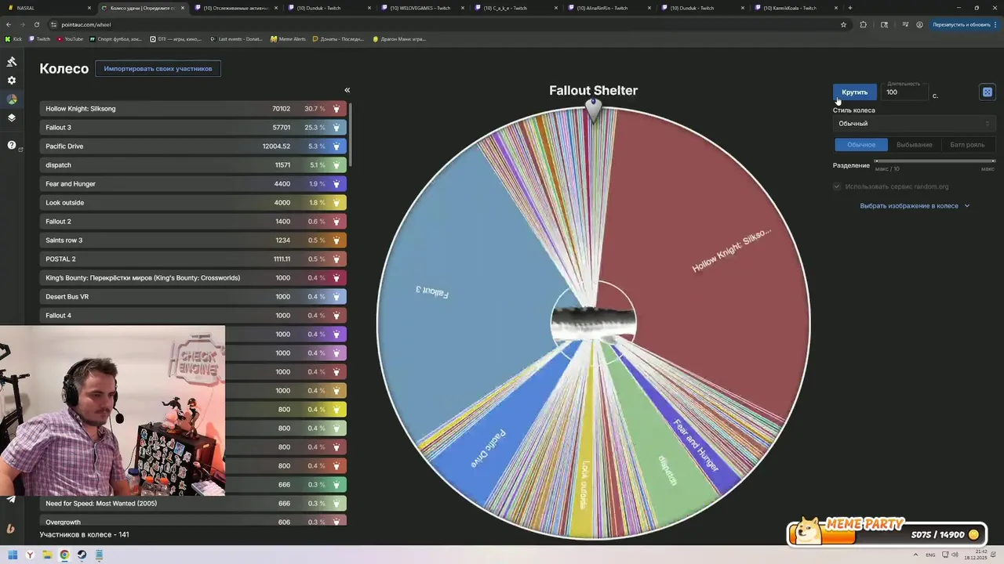The image size is (1004, 564).
Task: Open browser extensions puzzle icon
Action: coord(864,24)
